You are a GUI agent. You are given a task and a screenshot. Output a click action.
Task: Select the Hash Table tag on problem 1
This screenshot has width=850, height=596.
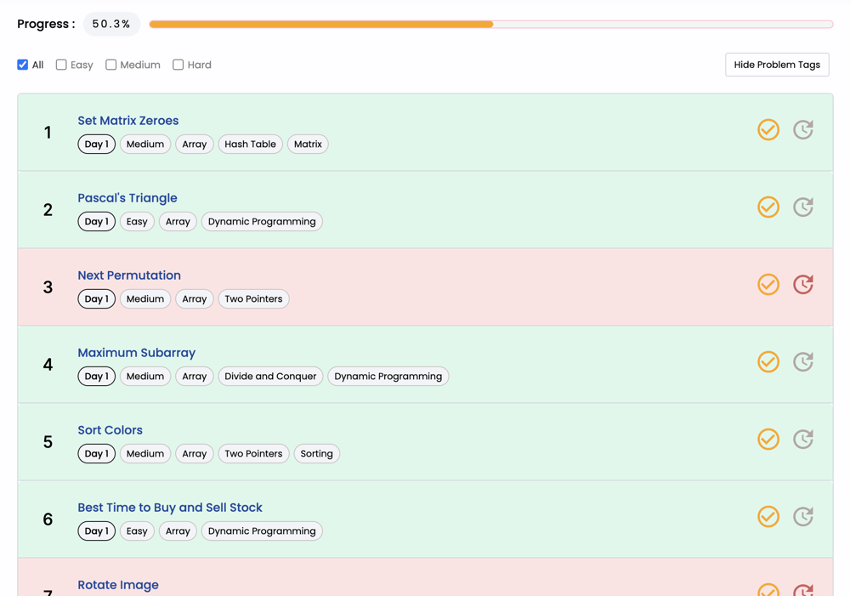pyautogui.click(x=250, y=145)
